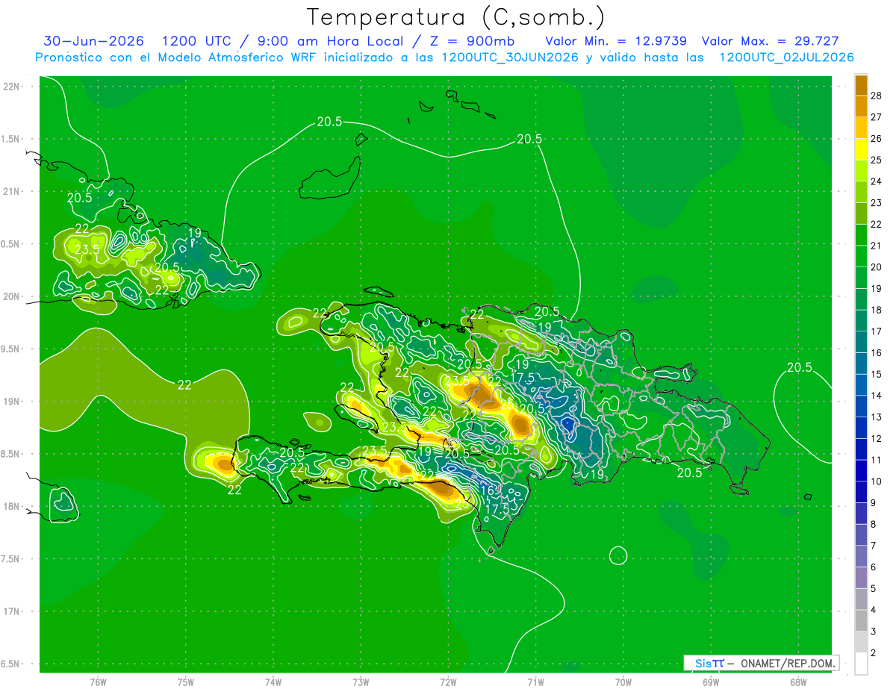Click the legend label "15"
The image size is (896, 692).
[877, 374]
